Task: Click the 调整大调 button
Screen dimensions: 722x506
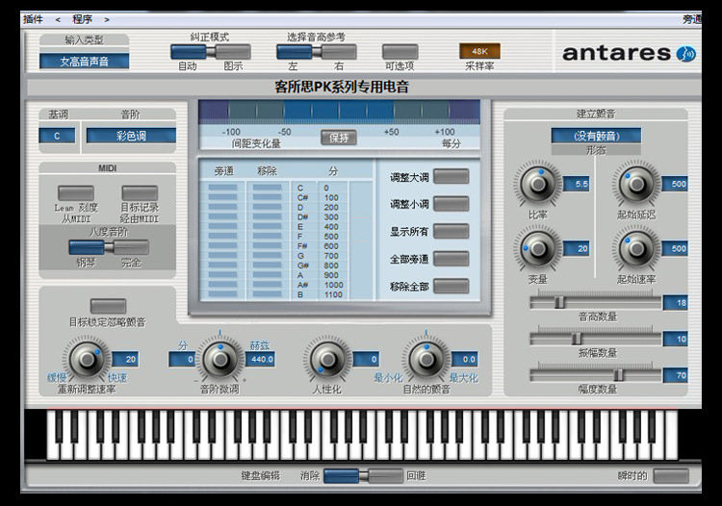Action: [x=451, y=177]
